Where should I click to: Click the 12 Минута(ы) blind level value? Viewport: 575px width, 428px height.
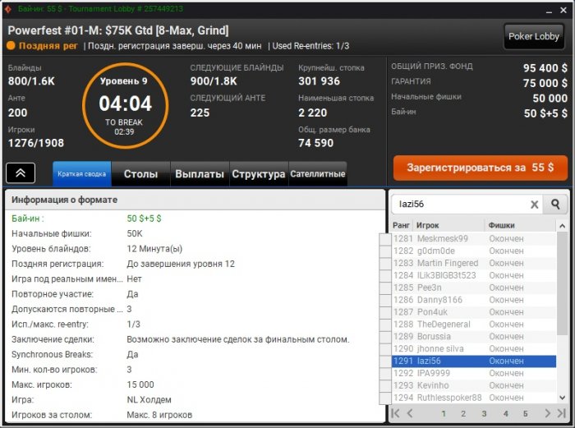coord(154,249)
